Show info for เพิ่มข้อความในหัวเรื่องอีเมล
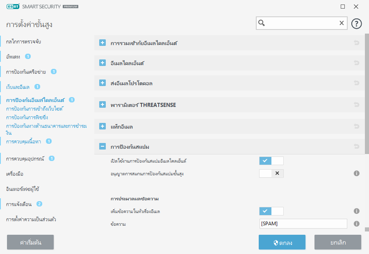Screen dimensions: 369x254 click(x=357, y=211)
